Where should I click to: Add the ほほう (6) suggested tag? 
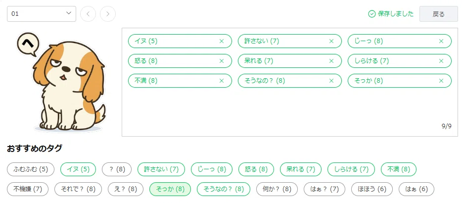(x=372, y=189)
